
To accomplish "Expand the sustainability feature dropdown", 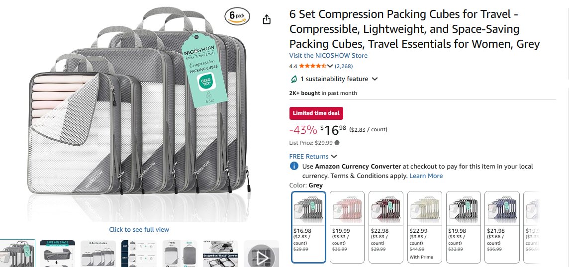I will [x=375, y=79].
